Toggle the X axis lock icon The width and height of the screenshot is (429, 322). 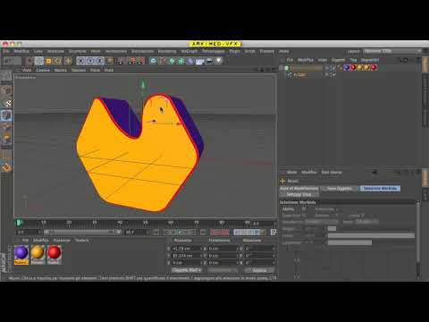[x=80, y=61]
